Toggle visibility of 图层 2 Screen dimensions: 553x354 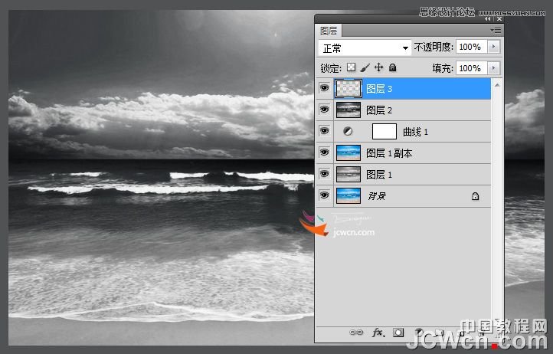pos(324,110)
